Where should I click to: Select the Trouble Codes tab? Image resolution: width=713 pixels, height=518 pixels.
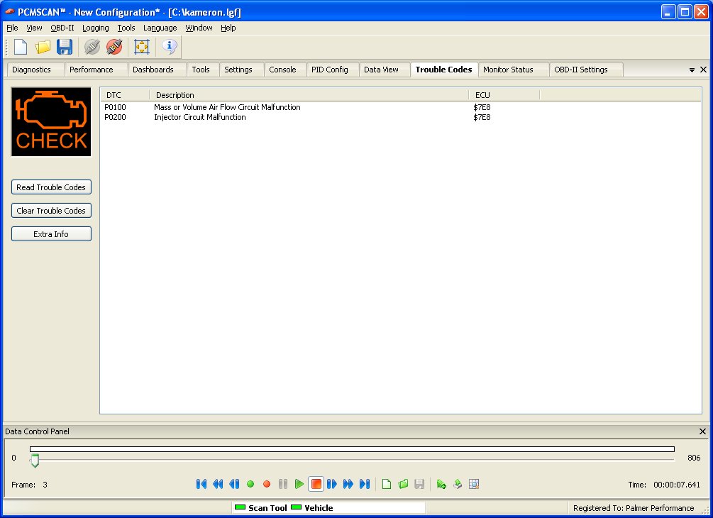[x=444, y=70]
